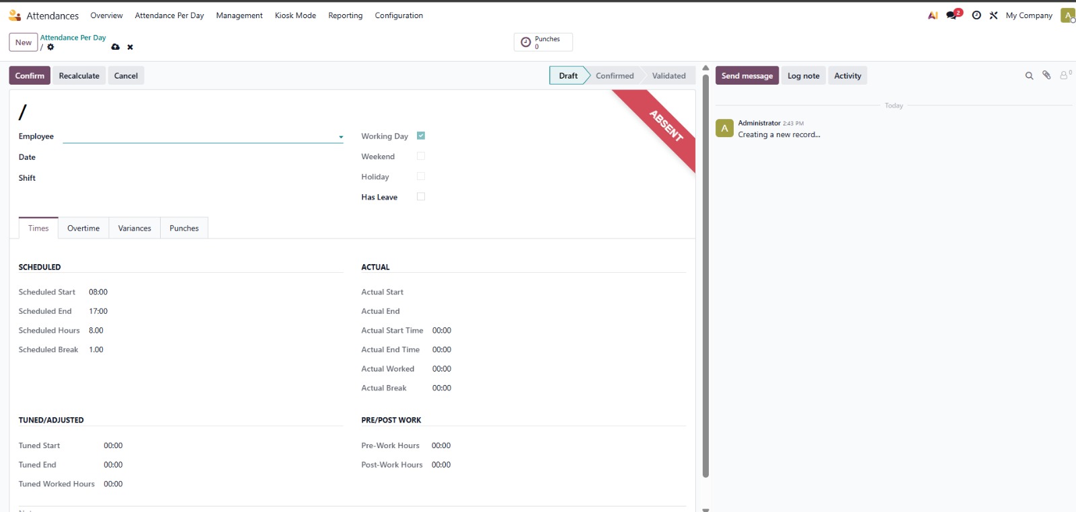Open the AI assistant icon
1076x512 pixels.
pos(932,15)
